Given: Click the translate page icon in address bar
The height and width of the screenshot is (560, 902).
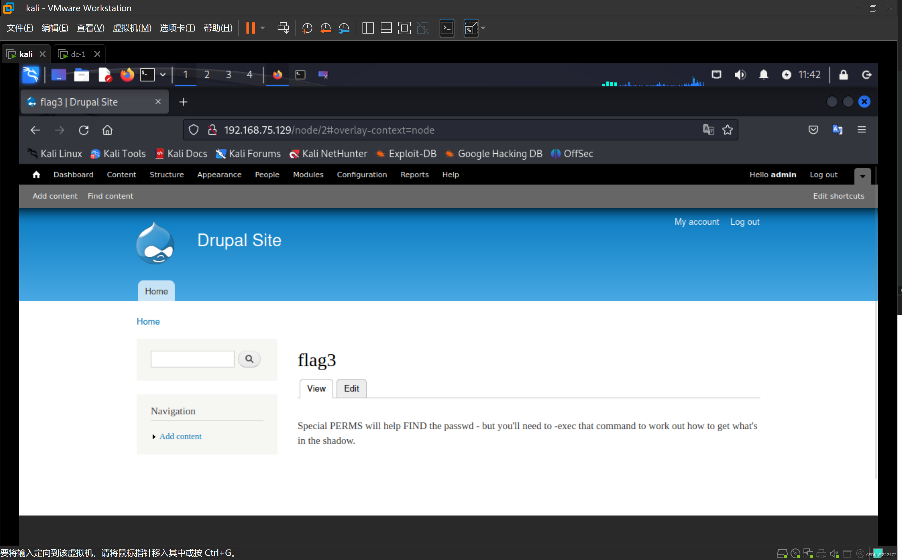Looking at the screenshot, I should point(708,129).
